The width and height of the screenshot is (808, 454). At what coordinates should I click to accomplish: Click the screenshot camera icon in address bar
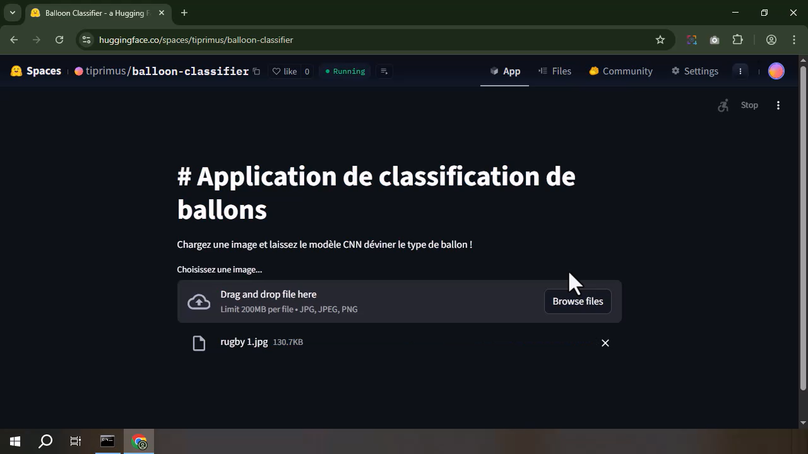coord(714,40)
